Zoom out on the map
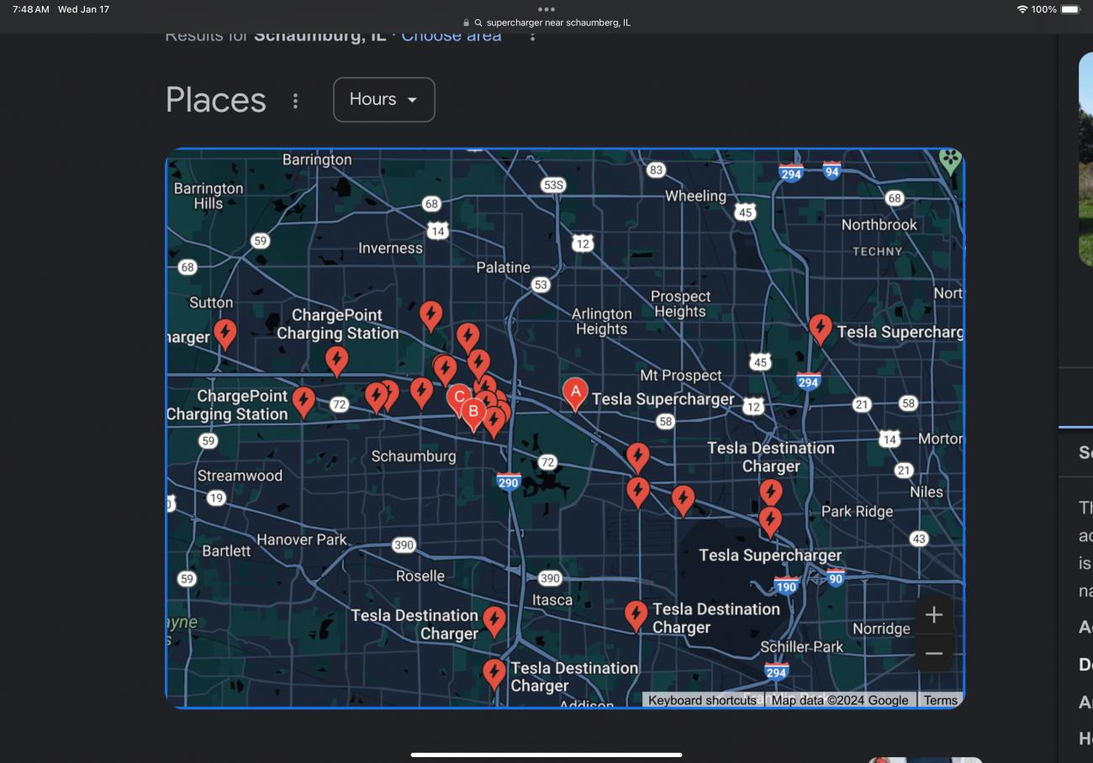This screenshot has width=1093, height=763. [x=934, y=654]
